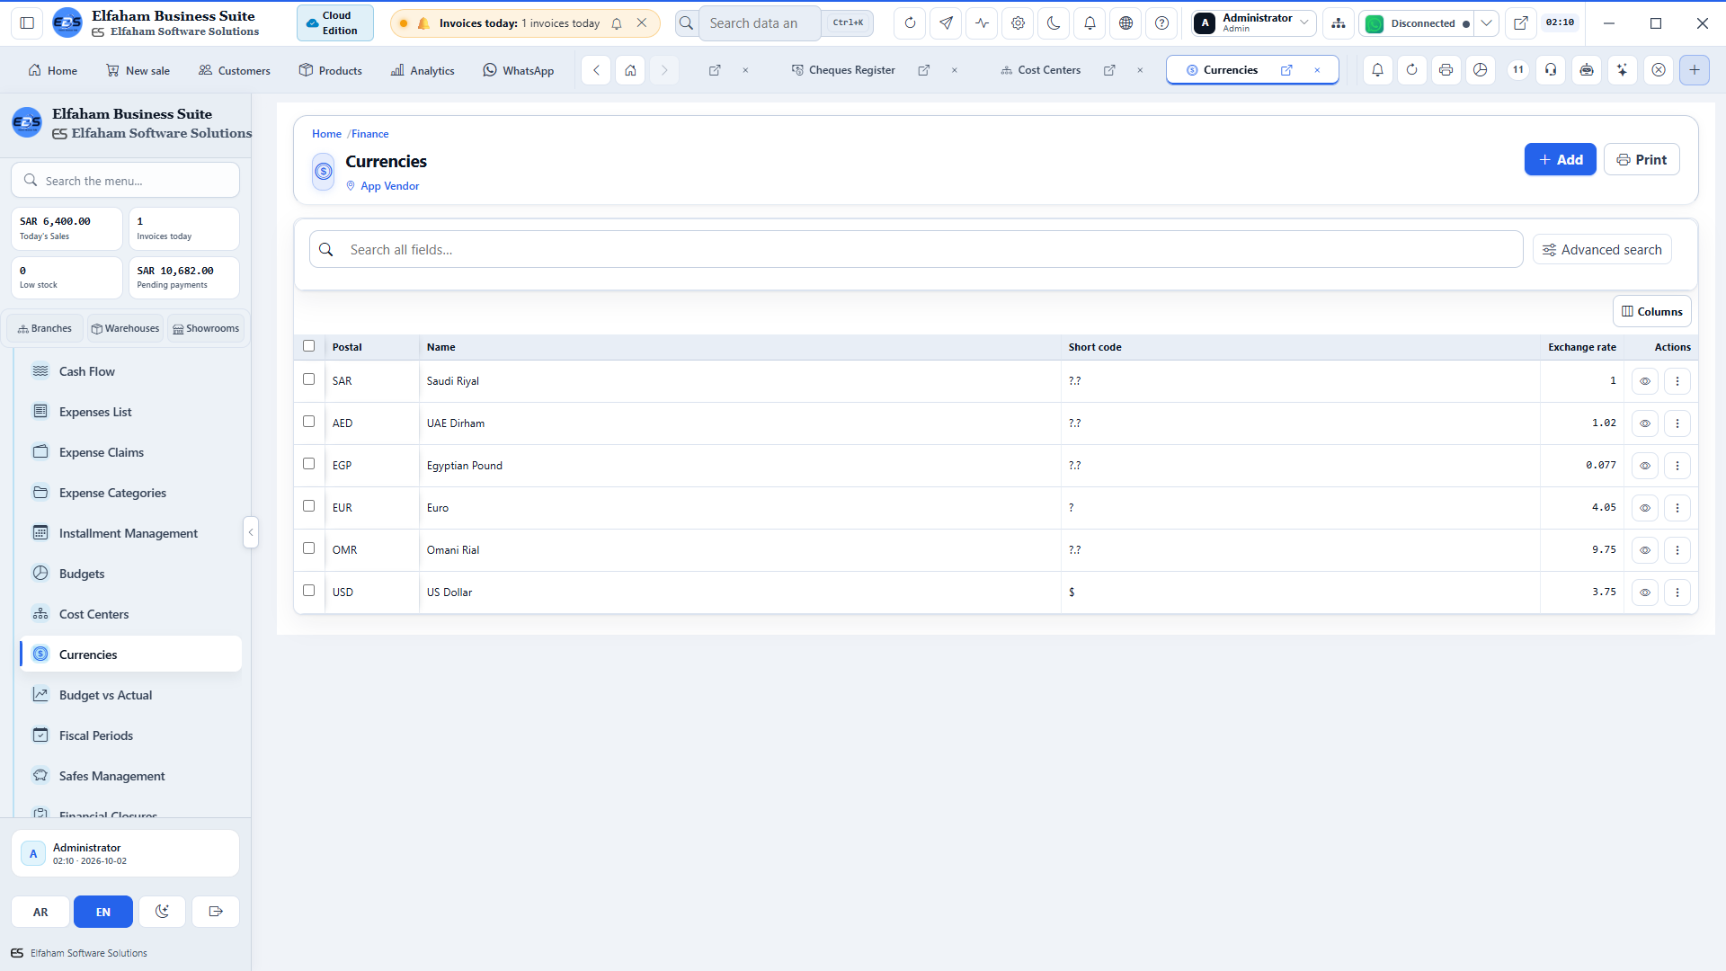1726x971 pixels.
Task: Open Fiscal Periods in sidebar menu
Action: (x=130, y=735)
